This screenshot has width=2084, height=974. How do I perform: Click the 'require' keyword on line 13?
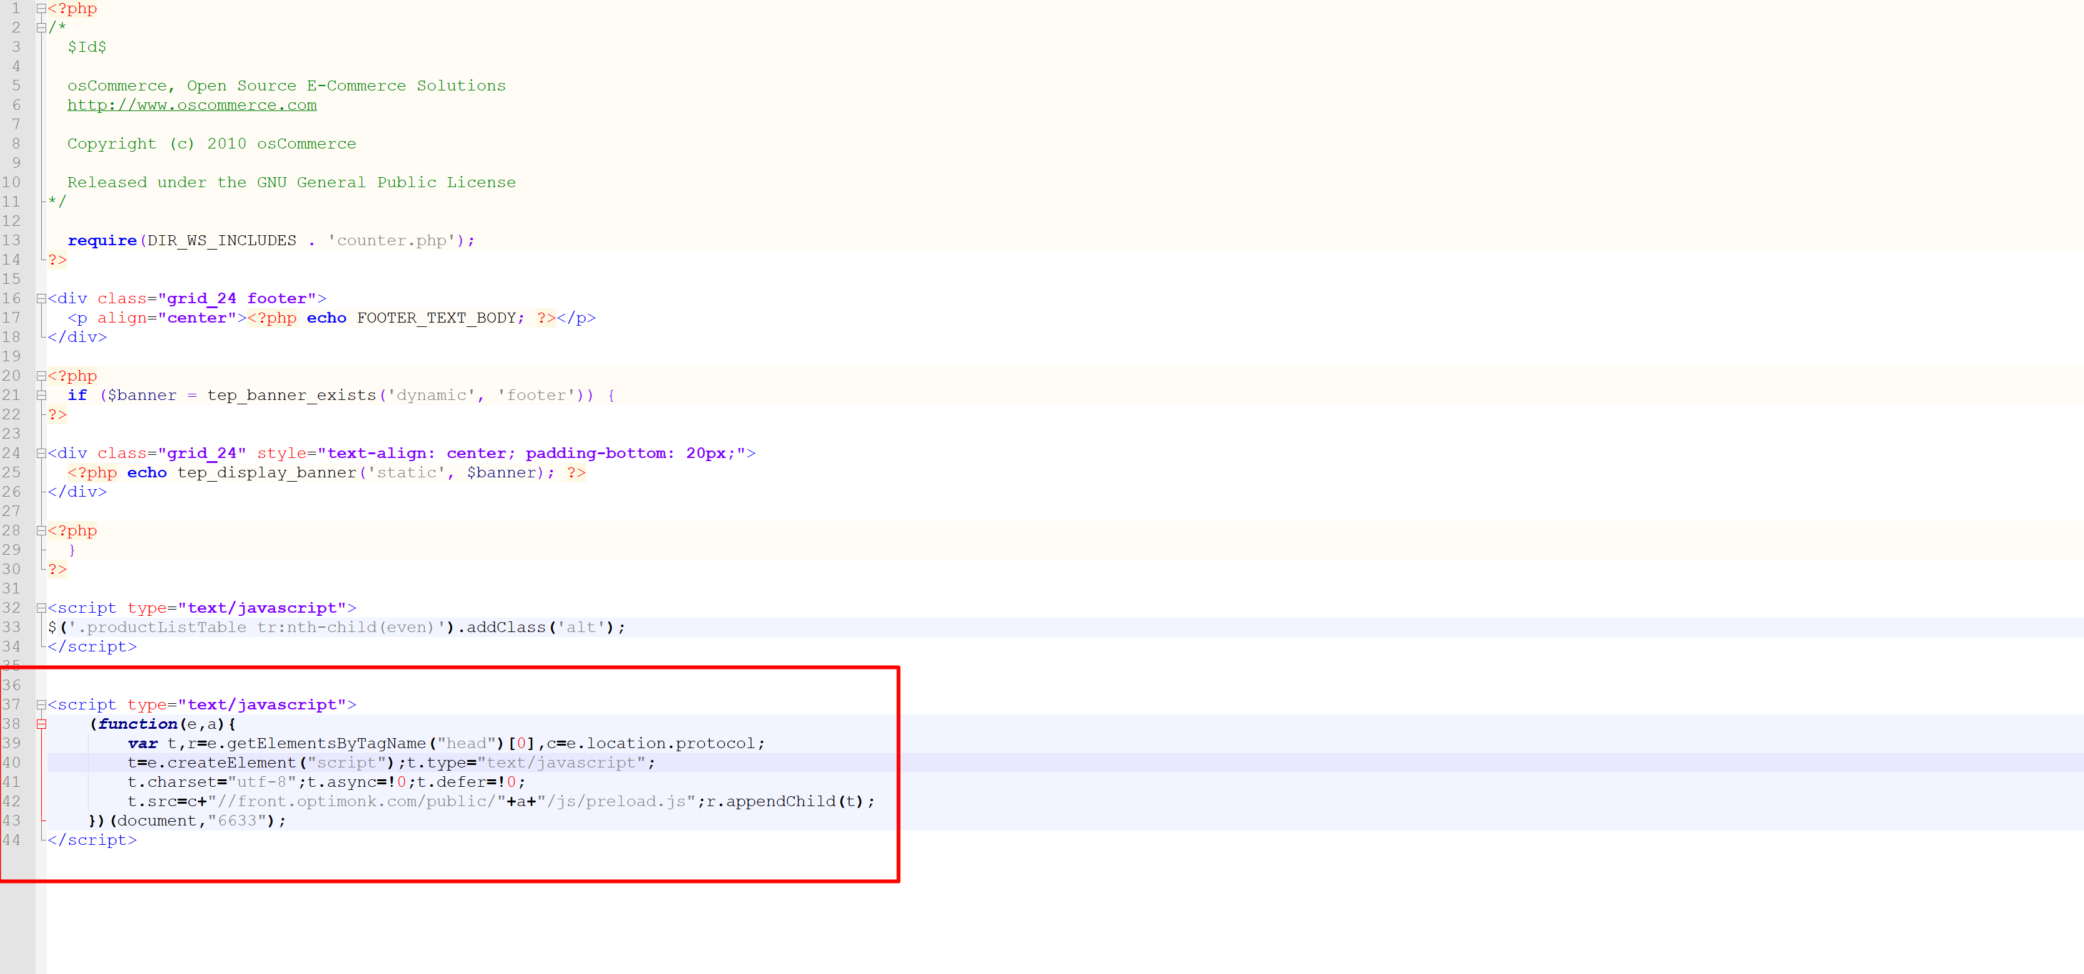[x=102, y=240]
